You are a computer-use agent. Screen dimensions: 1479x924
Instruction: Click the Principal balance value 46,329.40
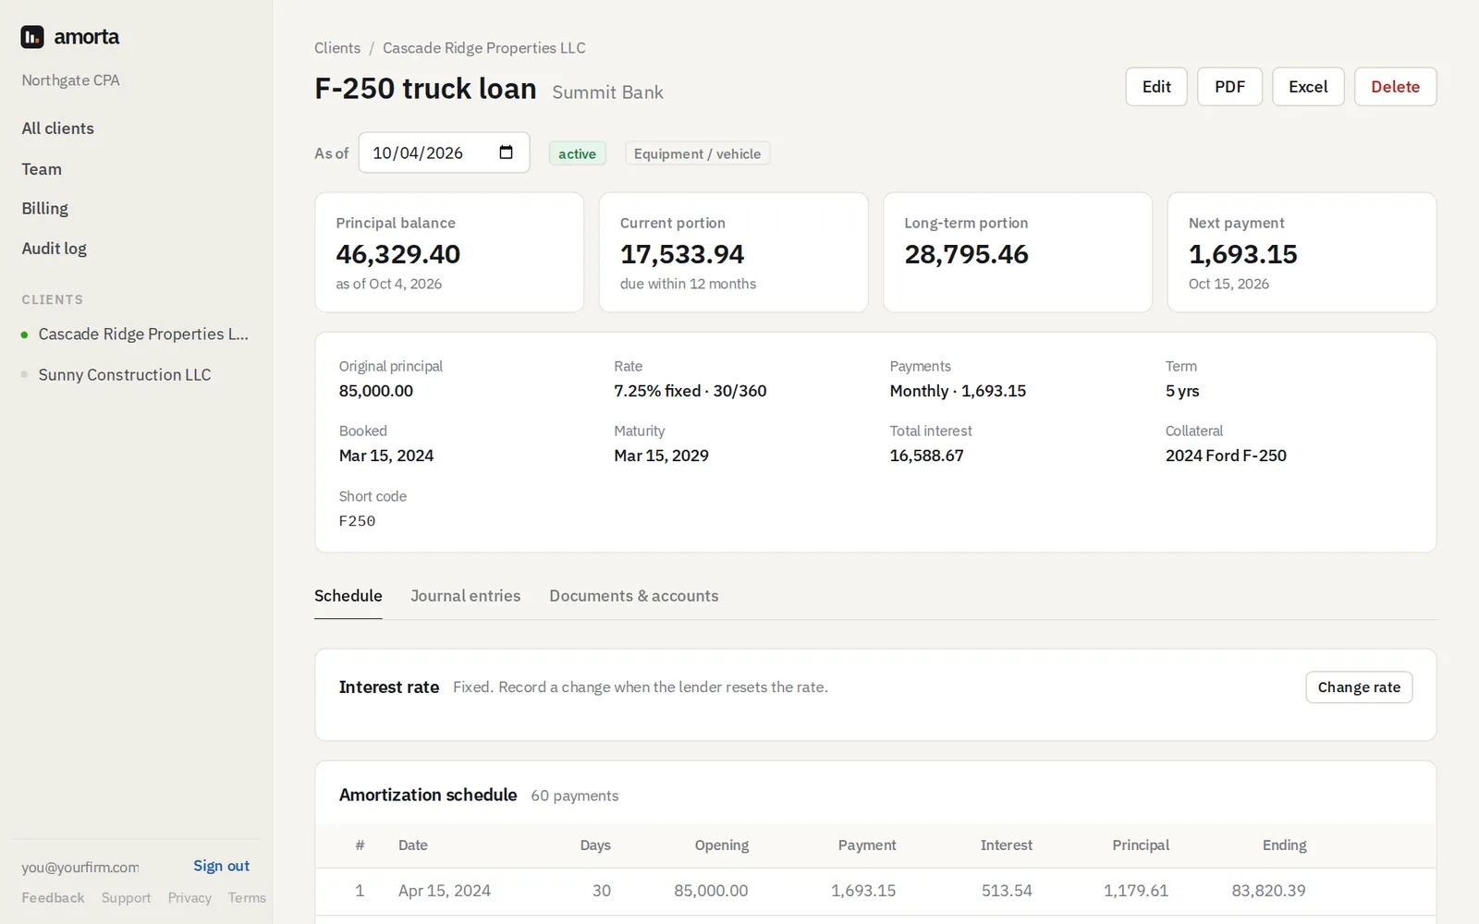(x=398, y=254)
